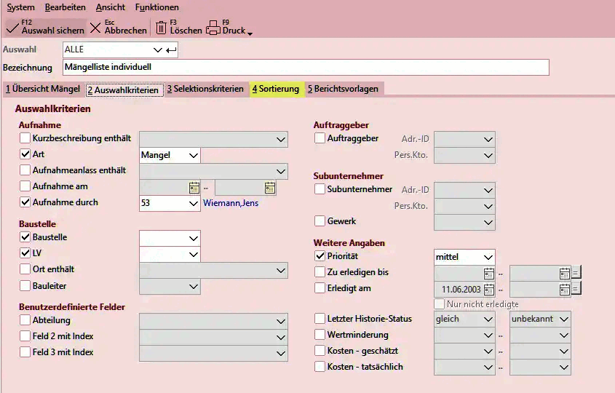This screenshot has height=393, width=615.
Task: Click the Wiemann,Jens name link
Action: click(231, 203)
